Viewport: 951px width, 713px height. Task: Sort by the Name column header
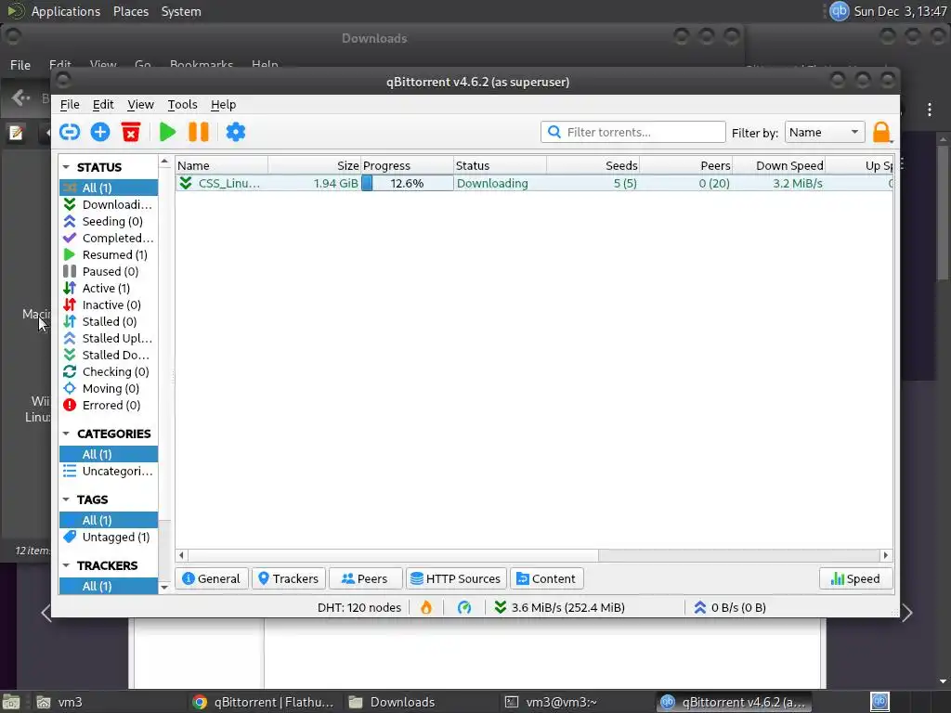coord(222,165)
